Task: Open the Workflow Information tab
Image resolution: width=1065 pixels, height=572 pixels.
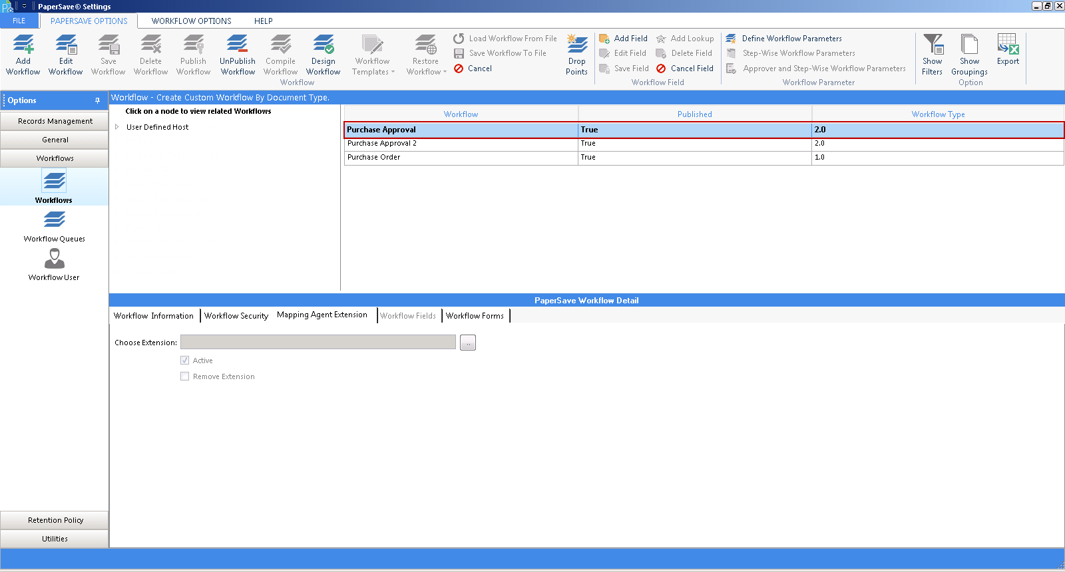Action: [154, 316]
